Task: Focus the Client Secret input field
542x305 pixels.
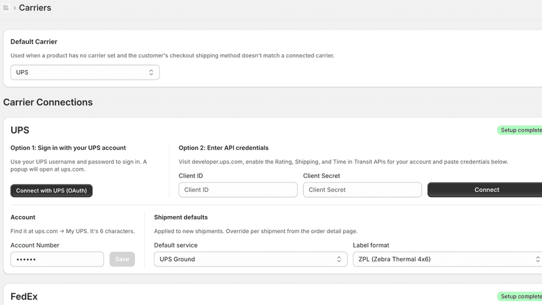Action: click(362, 190)
